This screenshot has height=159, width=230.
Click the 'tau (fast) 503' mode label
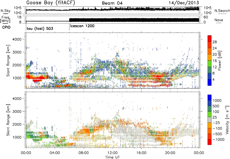40,28
